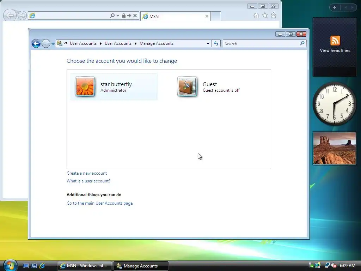
Task: Open Favorites star in Internet Explorer
Action: click(x=265, y=16)
